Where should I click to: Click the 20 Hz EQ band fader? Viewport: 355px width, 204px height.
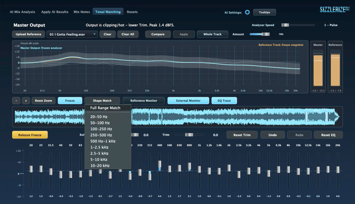point(31,169)
